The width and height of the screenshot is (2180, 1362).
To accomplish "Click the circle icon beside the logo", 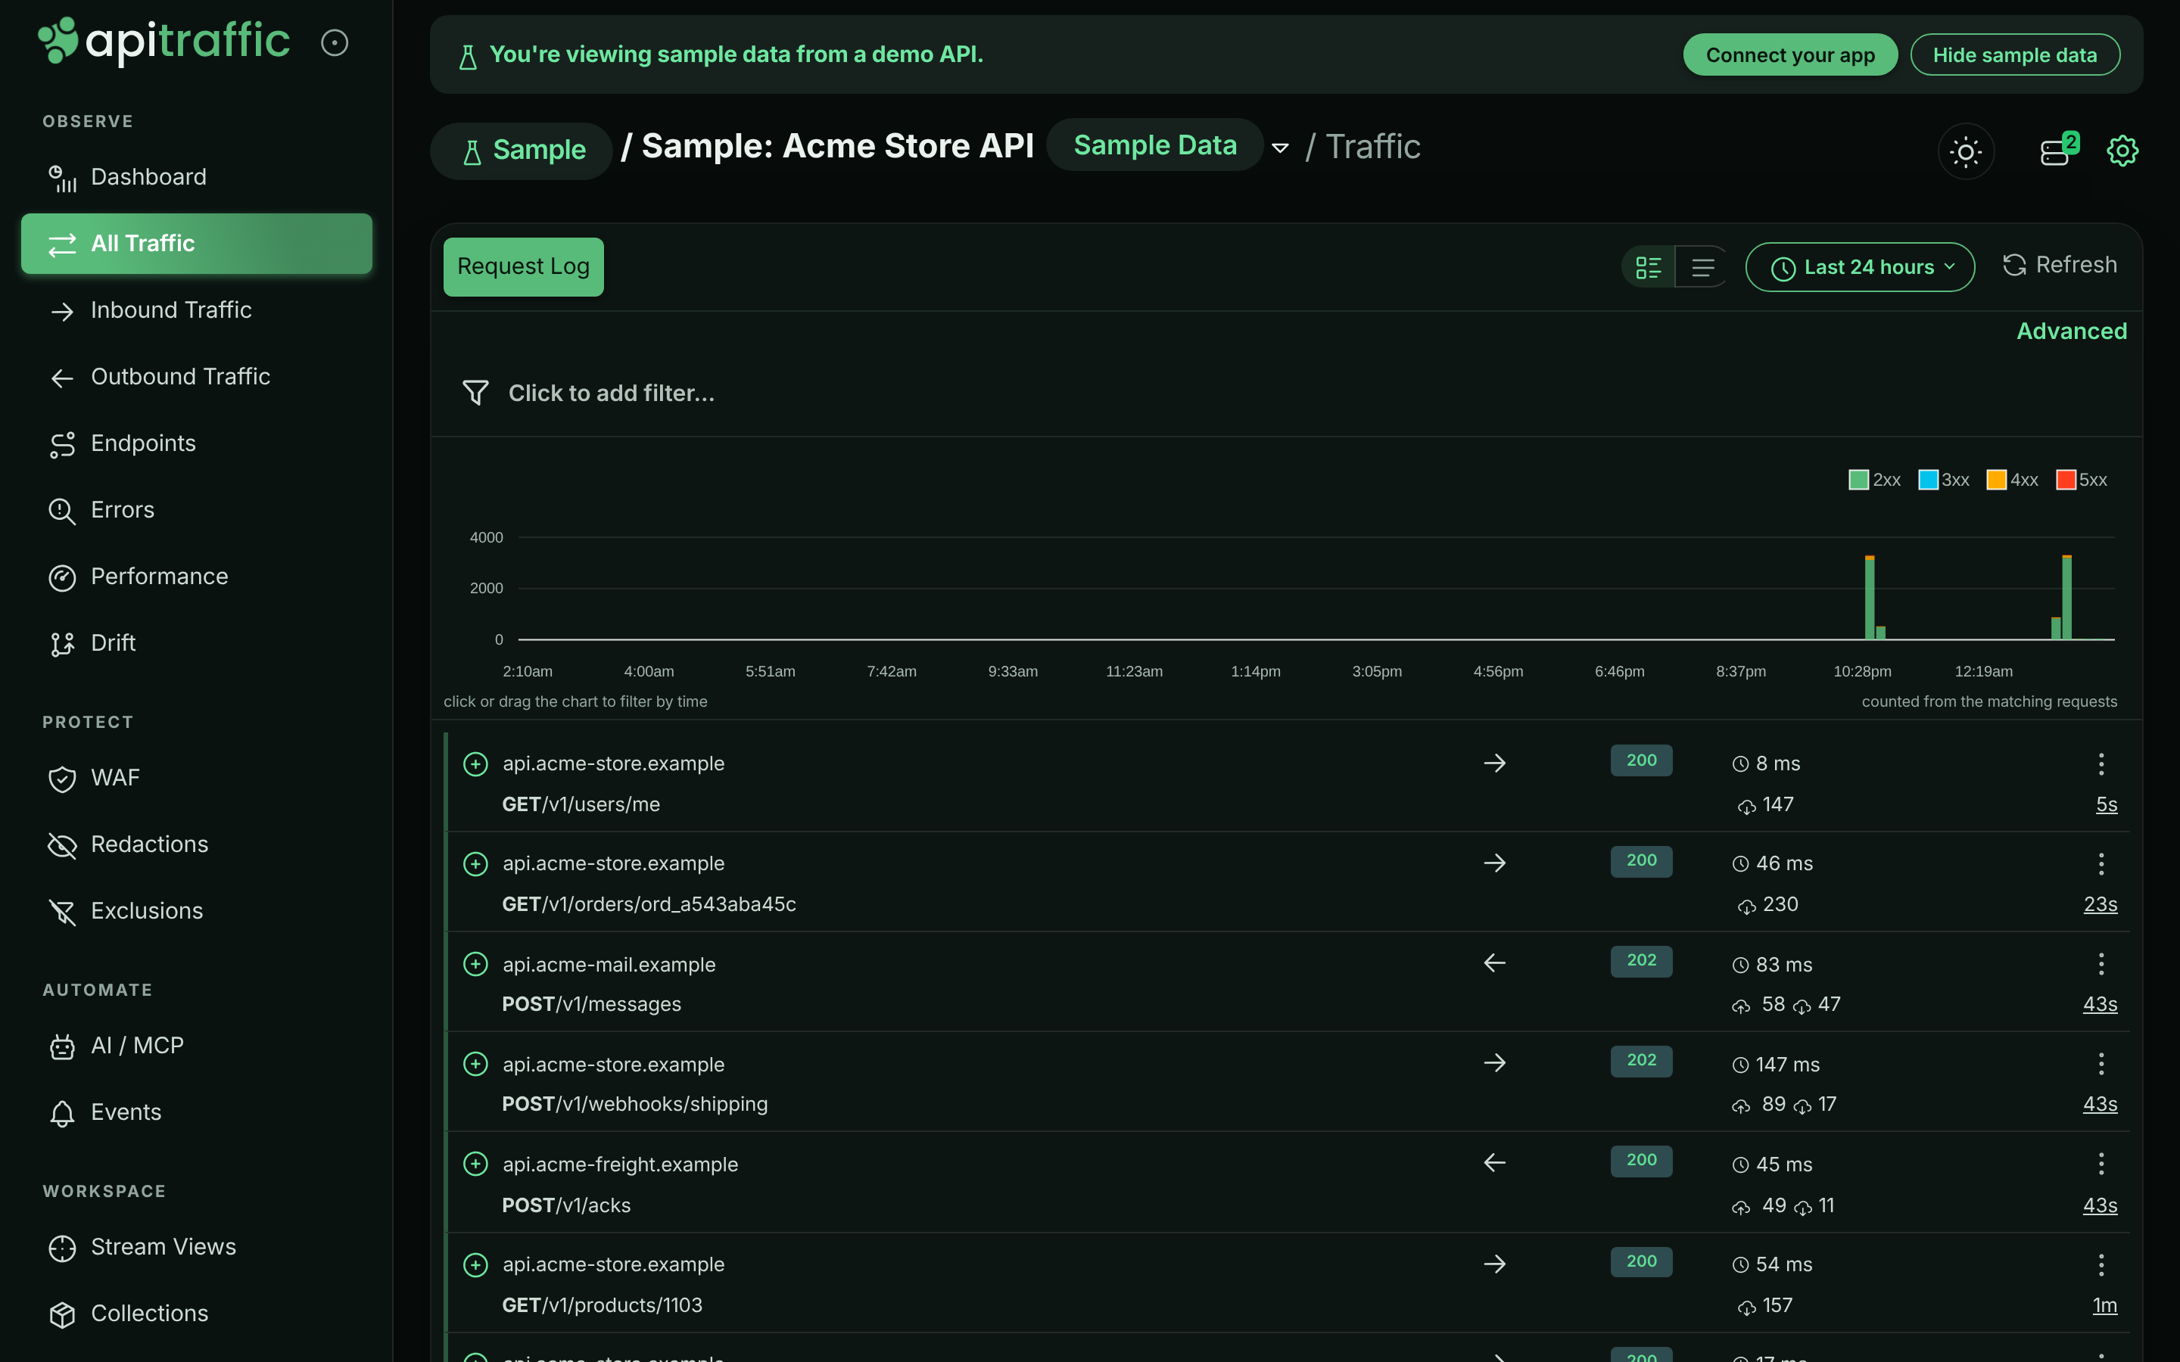I will 335,42.
